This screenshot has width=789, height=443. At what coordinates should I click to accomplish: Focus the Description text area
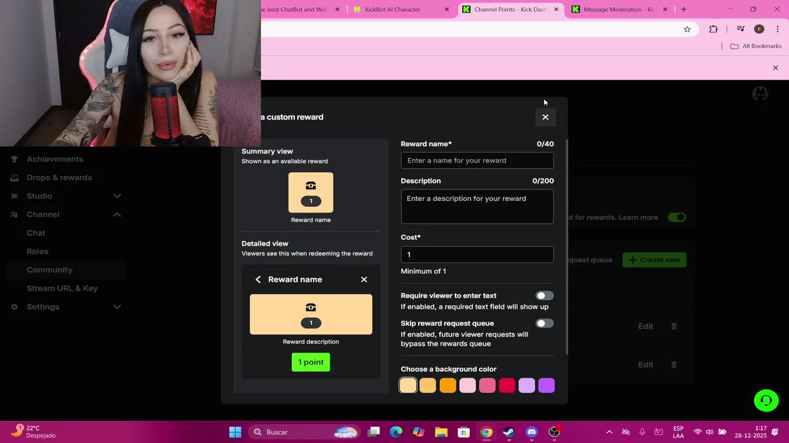[x=477, y=207]
